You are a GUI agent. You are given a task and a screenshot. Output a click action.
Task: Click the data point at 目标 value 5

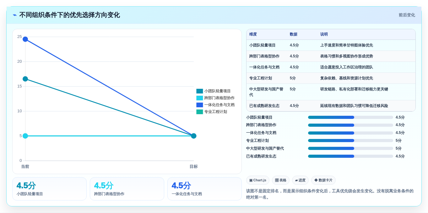tap(194, 136)
